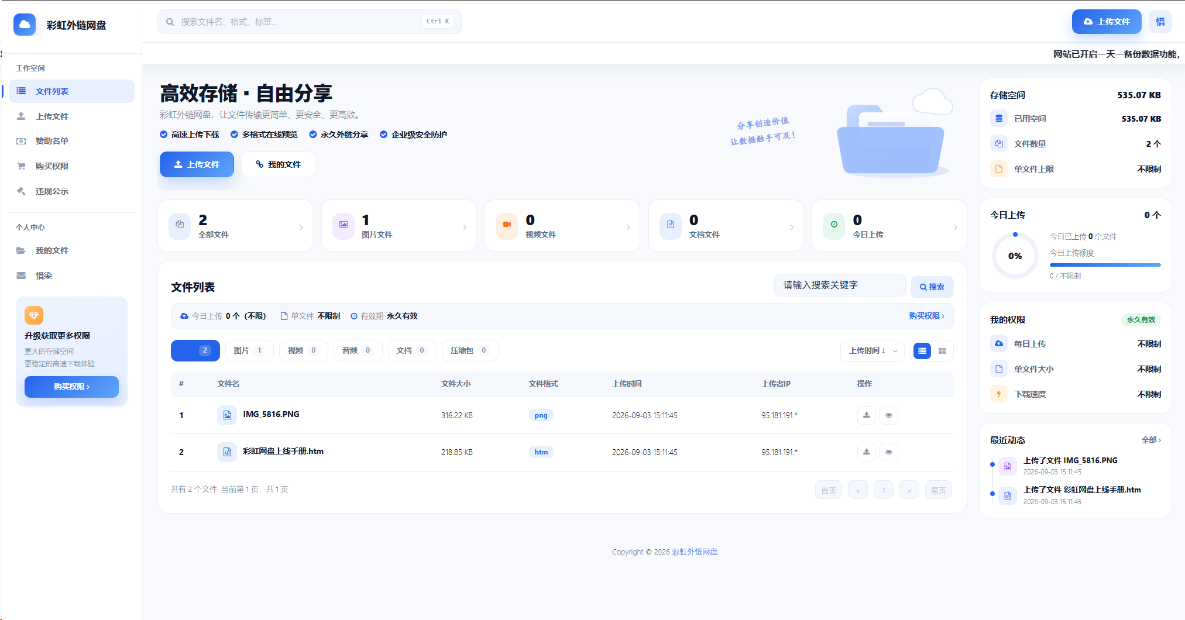Click the 今日上传 clock icon card
This screenshot has height=620, width=1185.
[834, 226]
